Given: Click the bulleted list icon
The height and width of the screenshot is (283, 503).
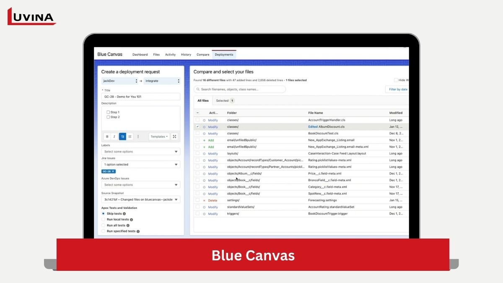Looking at the screenshot, I should (x=130, y=137).
